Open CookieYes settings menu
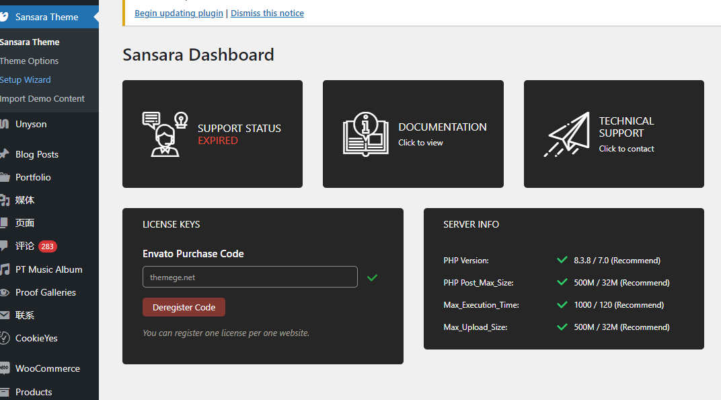The width and height of the screenshot is (721, 400). pyautogui.click(x=36, y=338)
